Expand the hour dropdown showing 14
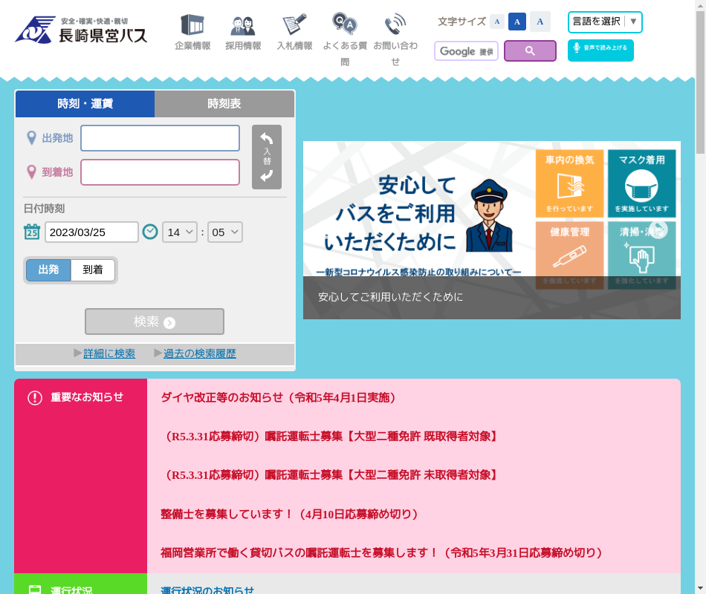 tap(180, 232)
